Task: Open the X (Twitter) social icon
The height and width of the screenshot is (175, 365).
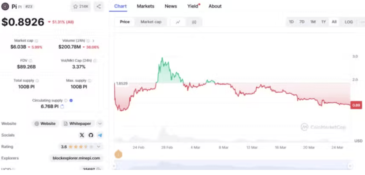Action: tap(82, 135)
